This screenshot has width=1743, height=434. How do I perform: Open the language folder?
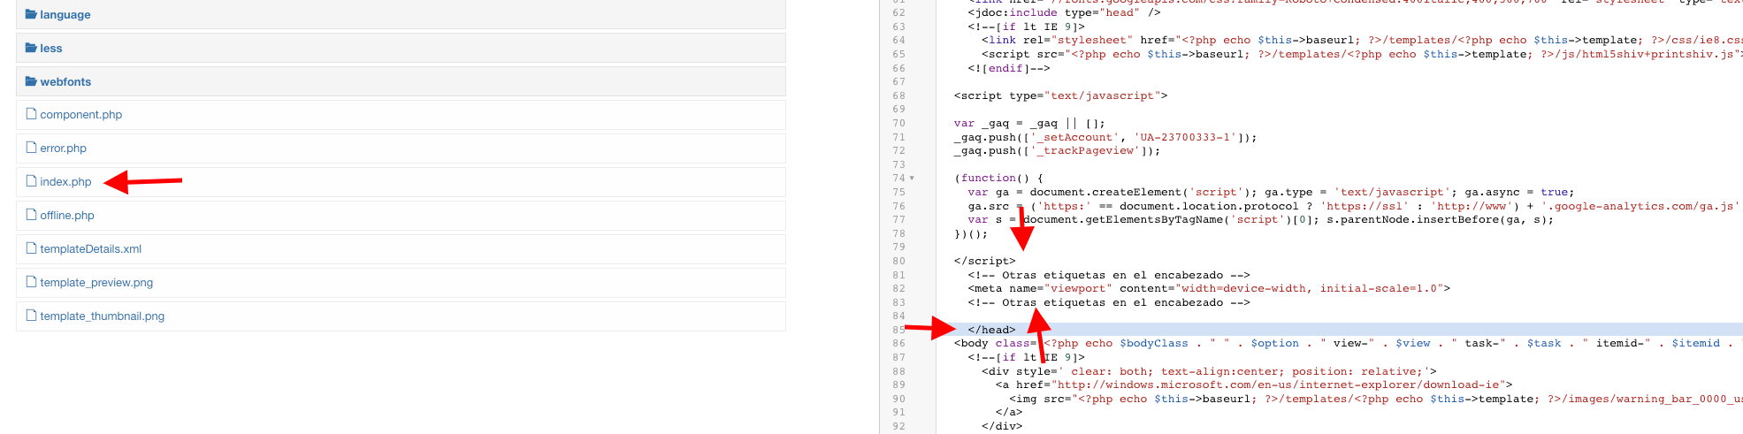point(65,14)
